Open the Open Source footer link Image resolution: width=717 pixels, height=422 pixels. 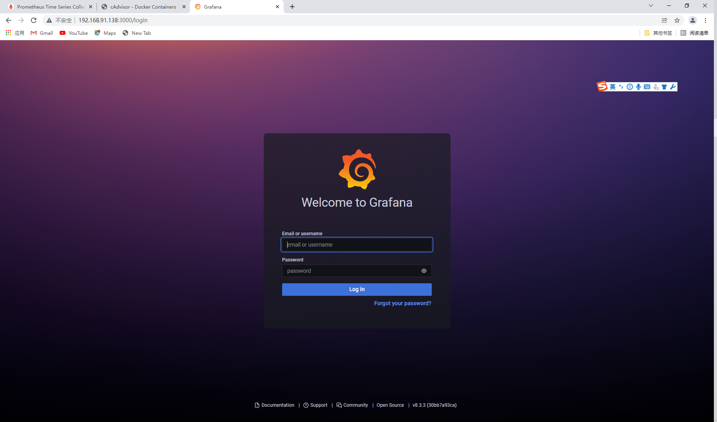(x=390, y=405)
